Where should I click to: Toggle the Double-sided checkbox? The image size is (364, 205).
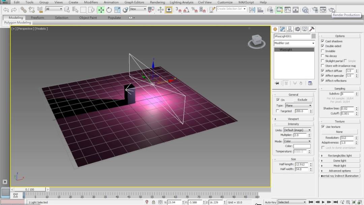(x=323, y=46)
